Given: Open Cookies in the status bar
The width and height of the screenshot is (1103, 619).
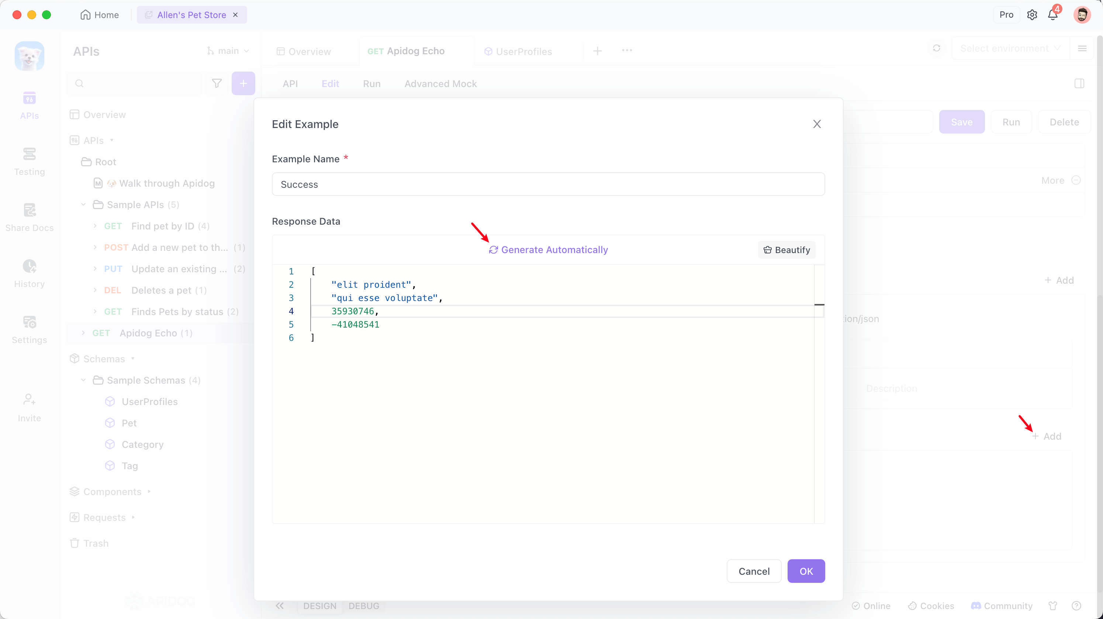Looking at the screenshot, I should [931, 606].
